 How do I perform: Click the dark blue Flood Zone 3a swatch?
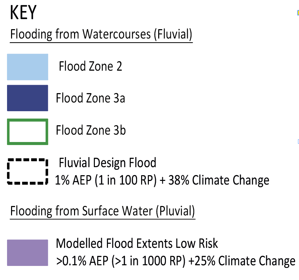tap(27, 98)
